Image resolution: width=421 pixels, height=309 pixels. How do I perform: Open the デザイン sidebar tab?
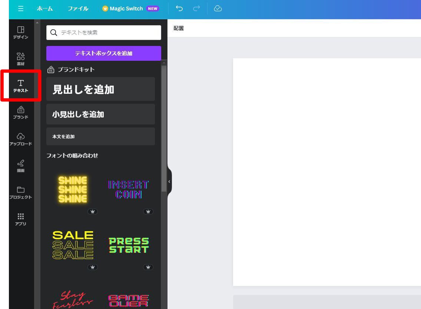tap(21, 33)
